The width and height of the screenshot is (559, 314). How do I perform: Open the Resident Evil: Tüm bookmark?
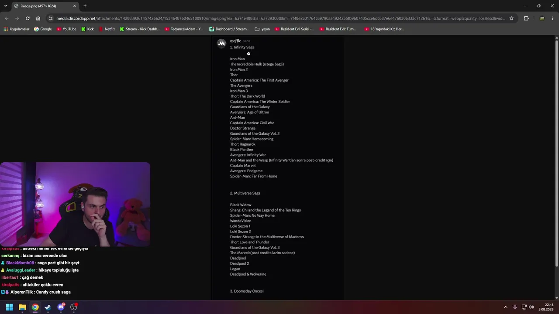[338, 29]
